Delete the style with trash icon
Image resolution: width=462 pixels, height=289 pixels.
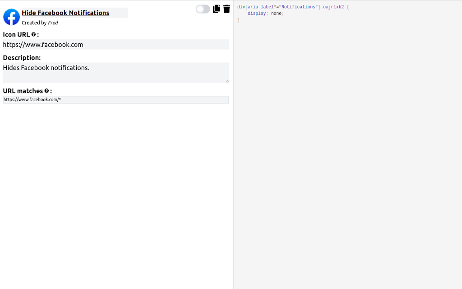coord(226,9)
